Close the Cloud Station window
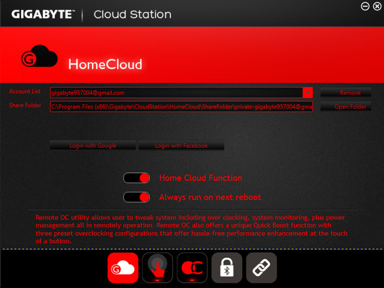This screenshot has height=288, width=384. point(377,6)
